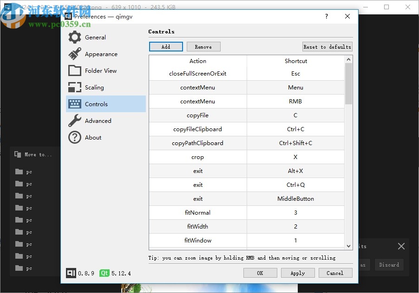
Task: Open the General settings tab
Action: 106,38
